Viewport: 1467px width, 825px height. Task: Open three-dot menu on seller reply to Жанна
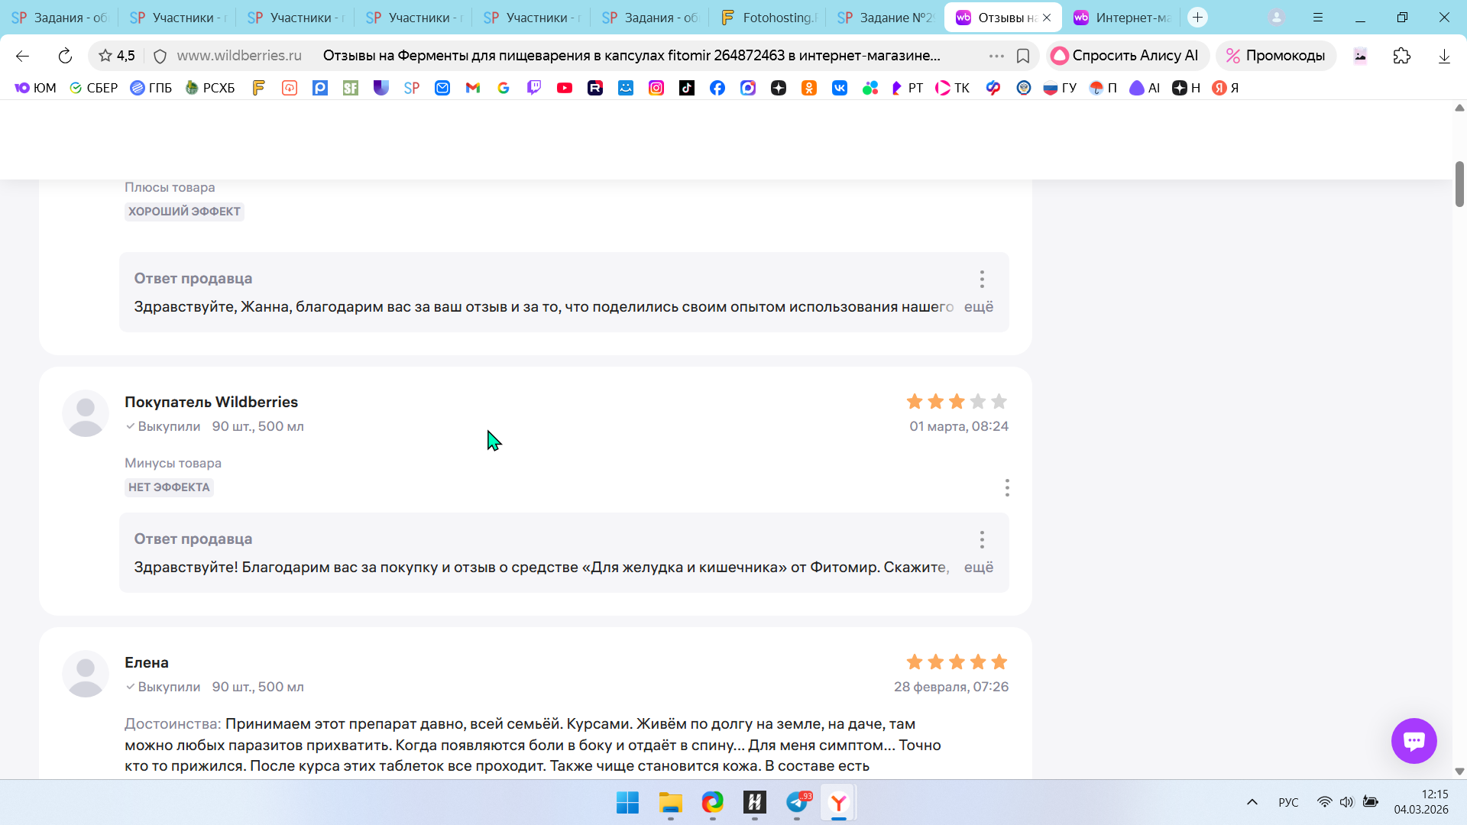982,279
